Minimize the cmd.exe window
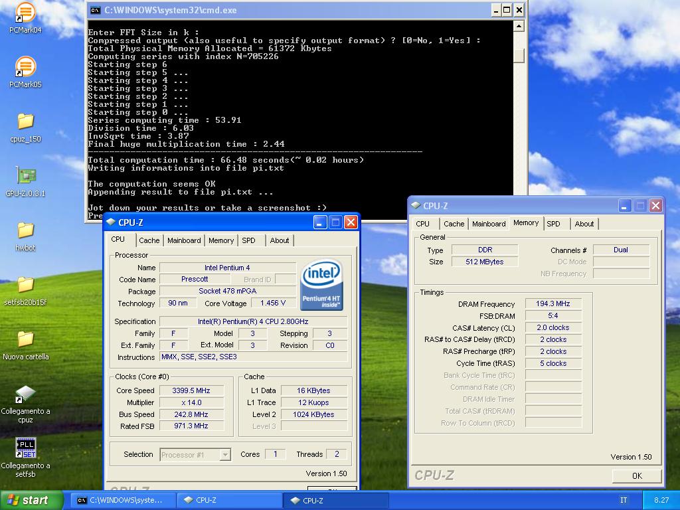 [x=496, y=10]
